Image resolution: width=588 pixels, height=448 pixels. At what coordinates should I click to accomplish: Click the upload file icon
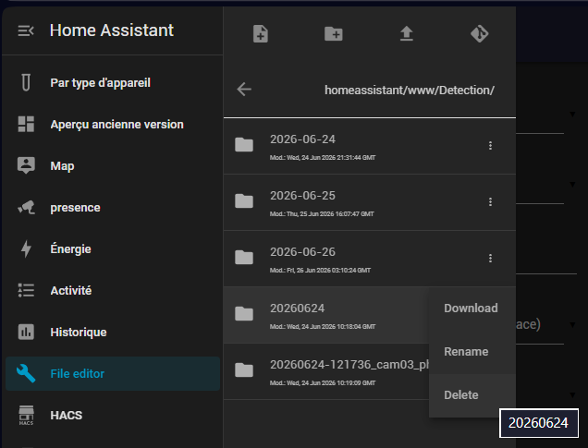point(407,33)
